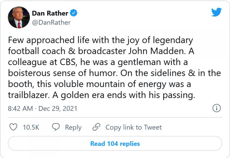Screen dimensions: 230x158
Task: Click the Twitter info circle icon
Action: [216, 109]
